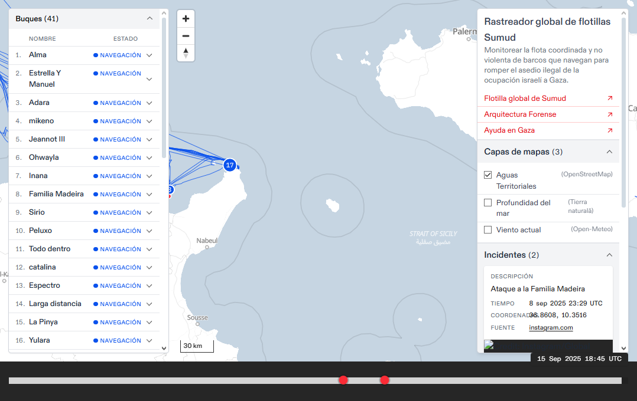Viewport: 637px width, 401px height.
Task: Expand the Familia Madeira vessel row
Action: (149, 195)
